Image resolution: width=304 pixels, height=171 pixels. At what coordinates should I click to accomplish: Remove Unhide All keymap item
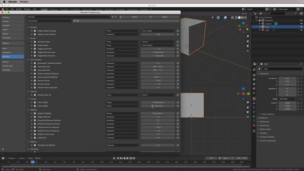click(x=178, y=138)
